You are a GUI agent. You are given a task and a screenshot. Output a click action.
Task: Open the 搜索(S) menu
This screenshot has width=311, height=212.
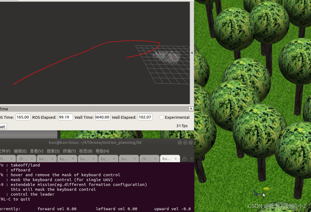coord(52,151)
